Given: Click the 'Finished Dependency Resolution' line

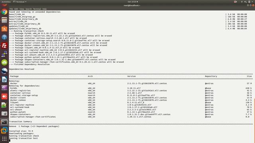Looking at the screenshot, I should [x=29, y=64].
